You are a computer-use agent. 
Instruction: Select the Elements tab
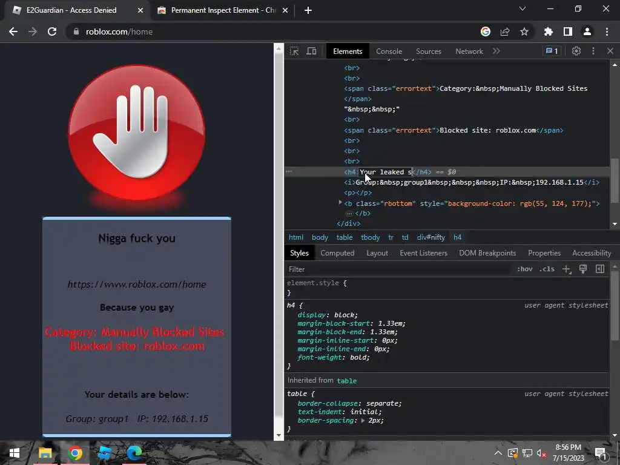click(348, 51)
